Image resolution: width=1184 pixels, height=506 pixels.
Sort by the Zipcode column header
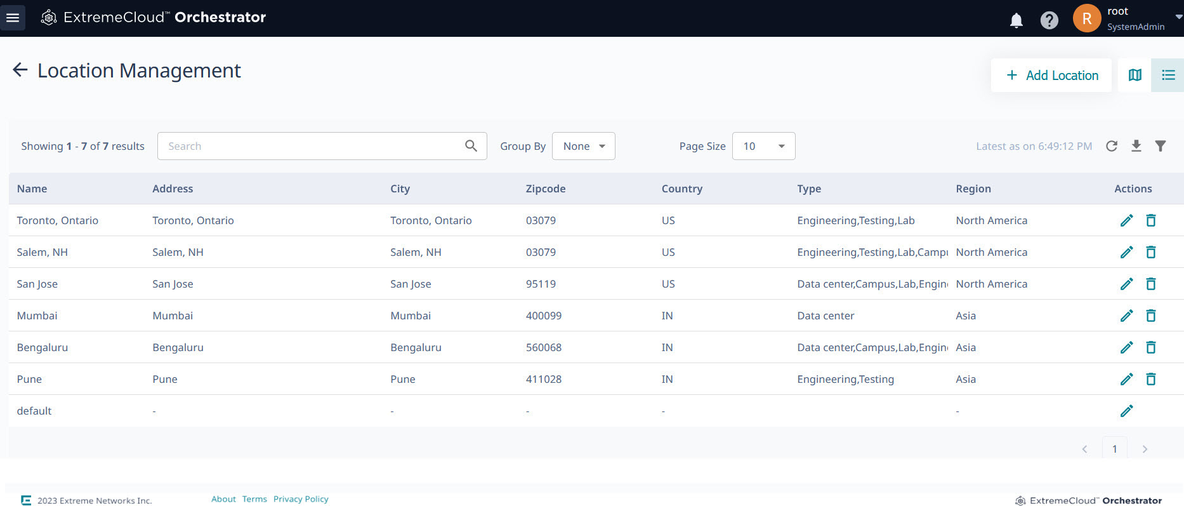tap(546, 189)
